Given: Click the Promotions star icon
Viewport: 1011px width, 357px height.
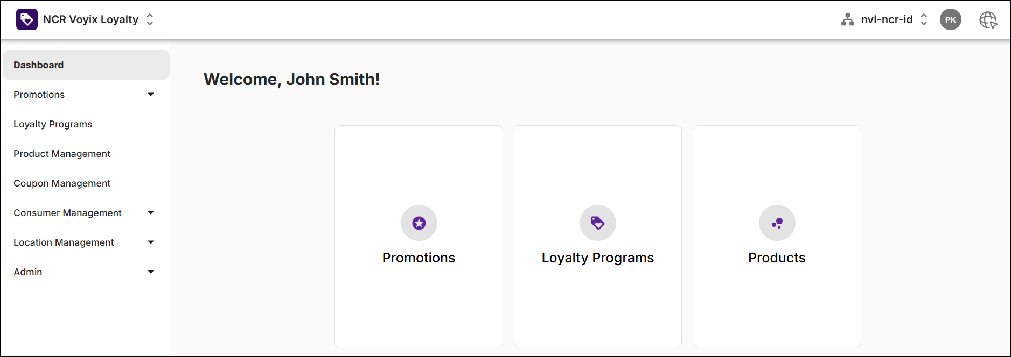Looking at the screenshot, I should (x=419, y=223).
